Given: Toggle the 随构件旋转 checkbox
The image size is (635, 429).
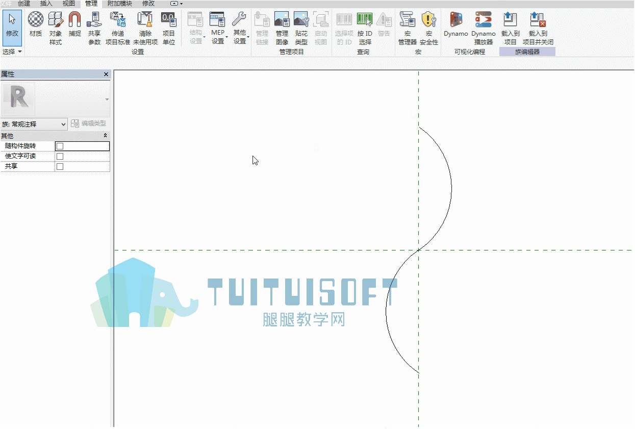Looking at the screenshot, I should pos(60,146).
